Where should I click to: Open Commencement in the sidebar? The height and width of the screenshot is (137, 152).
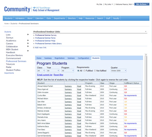coord(13,58)
